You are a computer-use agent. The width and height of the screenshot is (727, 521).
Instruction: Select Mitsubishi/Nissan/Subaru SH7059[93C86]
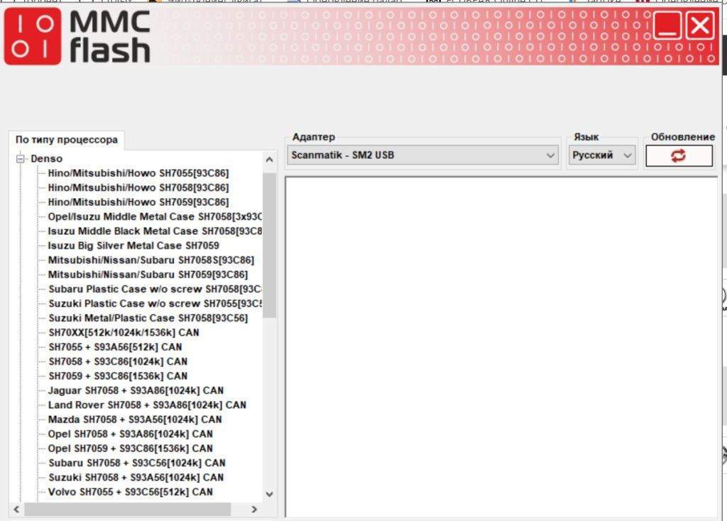point(148,275)
